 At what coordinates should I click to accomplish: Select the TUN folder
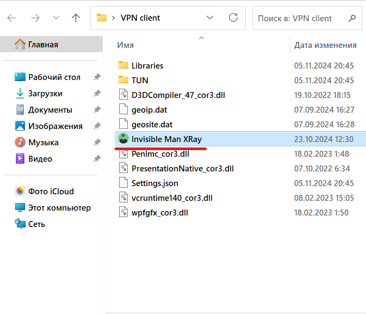[140, 81]
